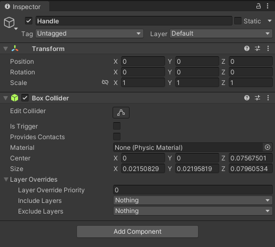Viewport: 275px width, 247px height.
Task: Click the Box Collider component title
Action: point(50,98)
